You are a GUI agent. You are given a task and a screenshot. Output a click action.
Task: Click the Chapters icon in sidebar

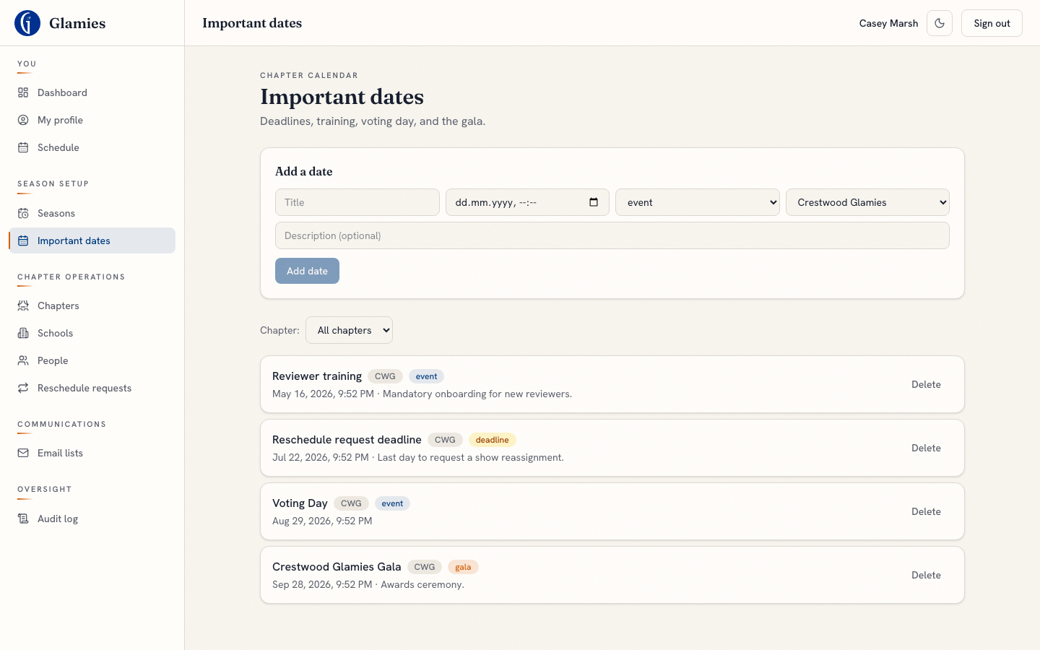pyautogui.click(x=23, y=305)
